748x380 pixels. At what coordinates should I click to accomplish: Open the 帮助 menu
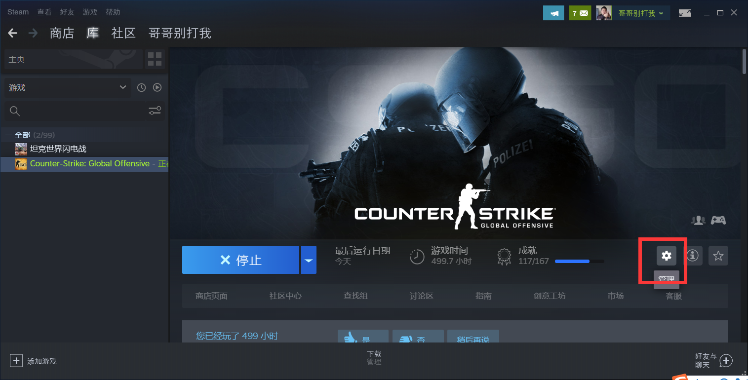(113, 12)
